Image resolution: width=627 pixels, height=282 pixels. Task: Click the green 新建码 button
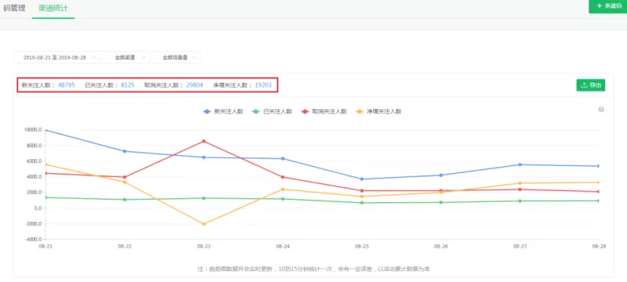tap(608, 6)
